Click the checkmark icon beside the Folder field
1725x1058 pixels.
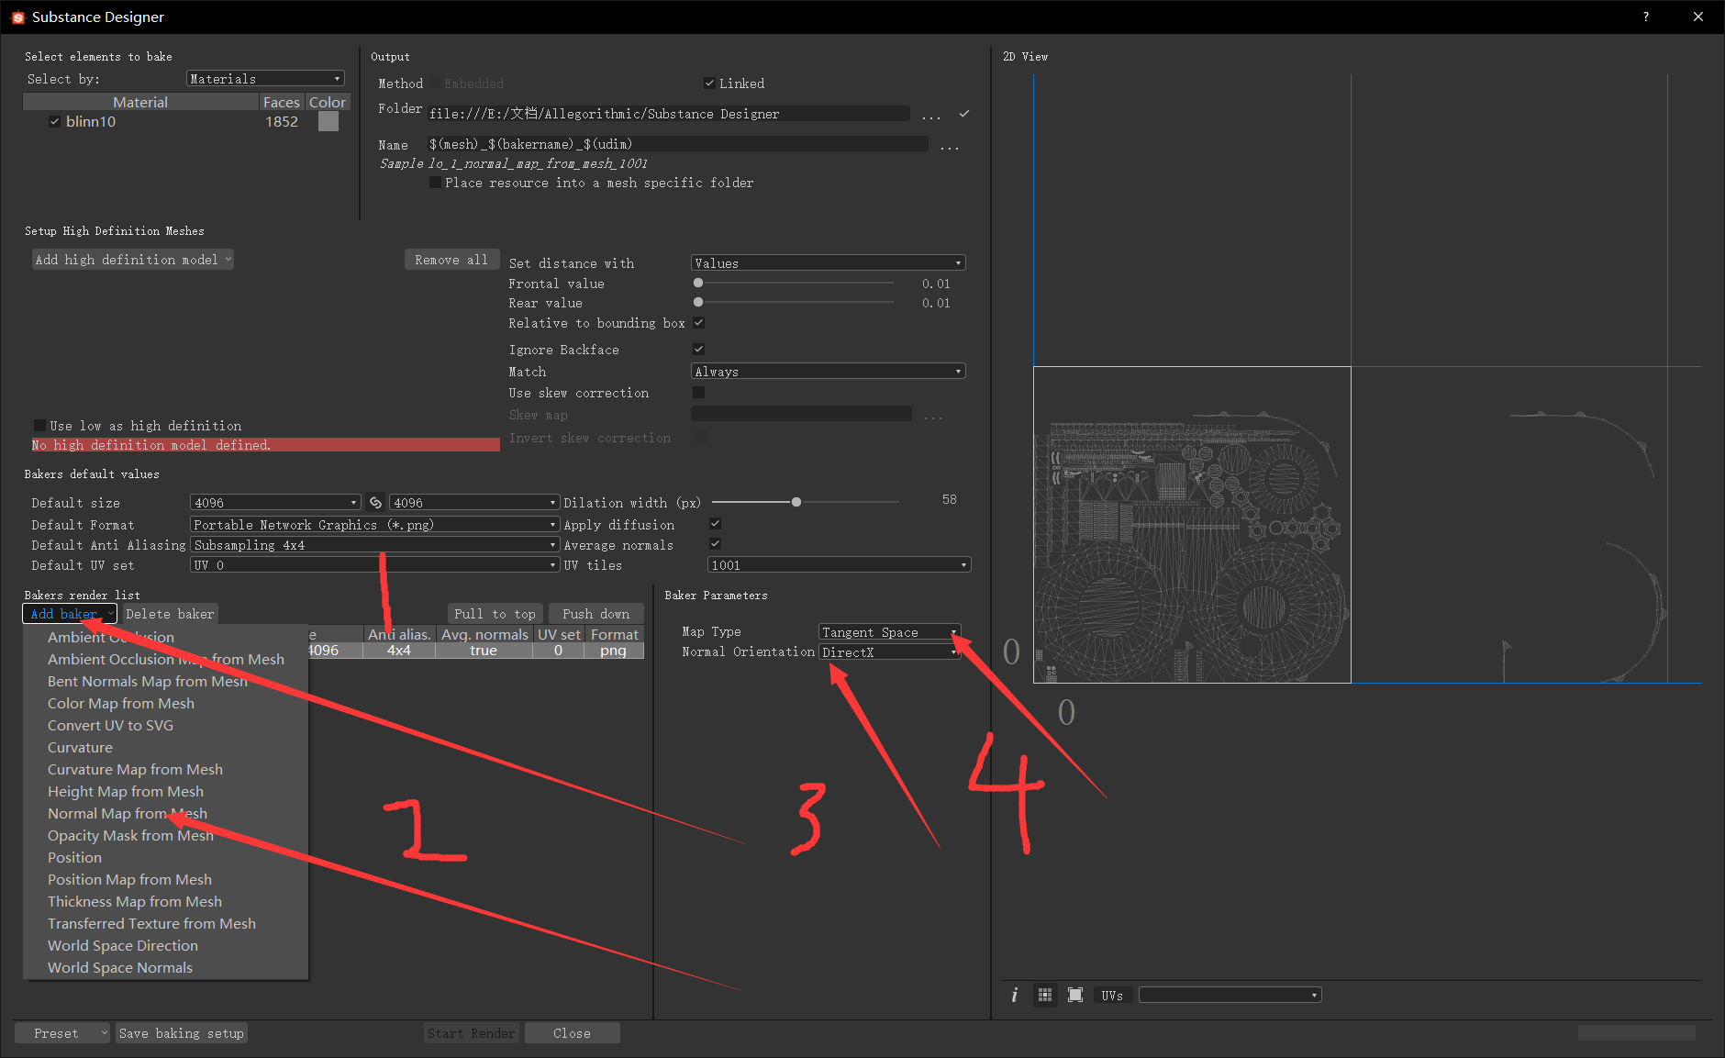(963, 114)
